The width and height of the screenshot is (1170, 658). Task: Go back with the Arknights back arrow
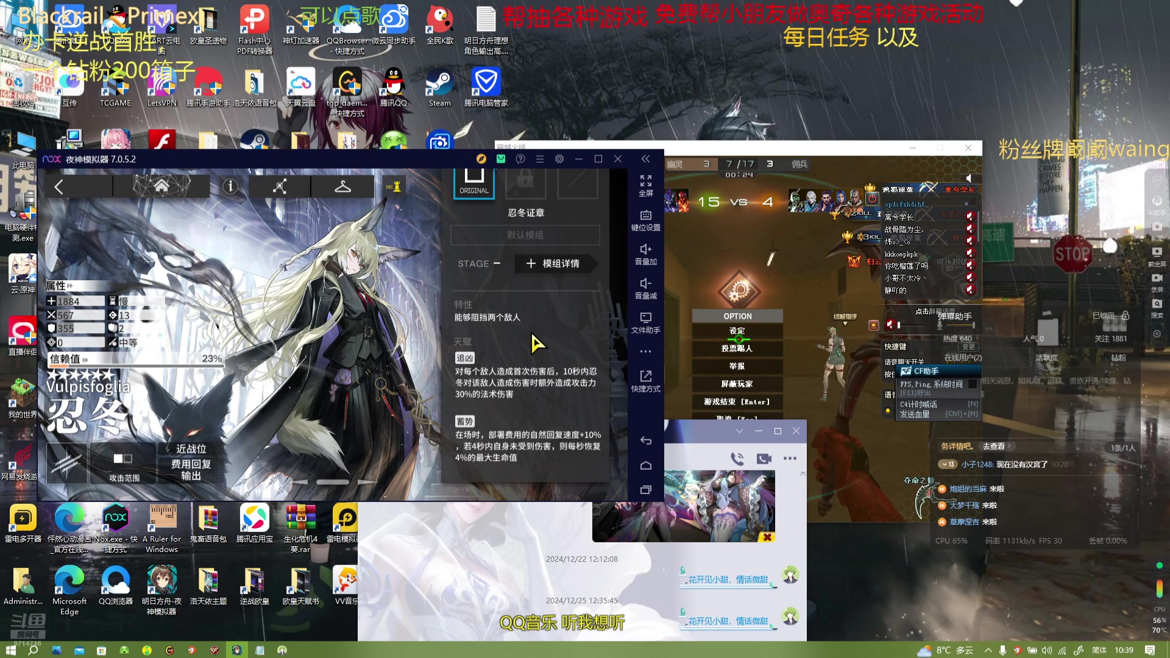pyautogui.click(x=59, y=186)
